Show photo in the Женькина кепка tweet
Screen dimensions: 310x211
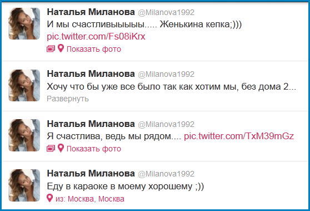(x=94, y=49)
